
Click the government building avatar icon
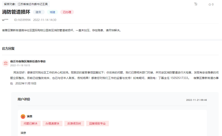click(6, 63)
